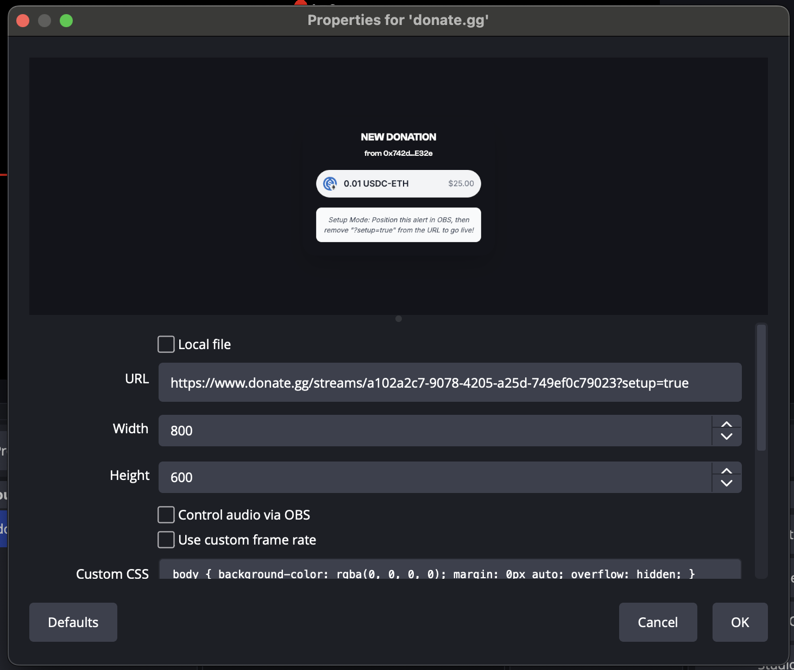Click the Custom CSS text box
The image size is (794, 670).
[x=450, y=570]
